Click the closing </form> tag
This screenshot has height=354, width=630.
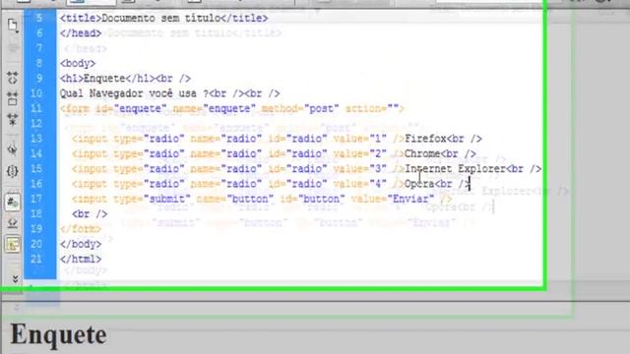pyautogui.click(x=81, y=229)
